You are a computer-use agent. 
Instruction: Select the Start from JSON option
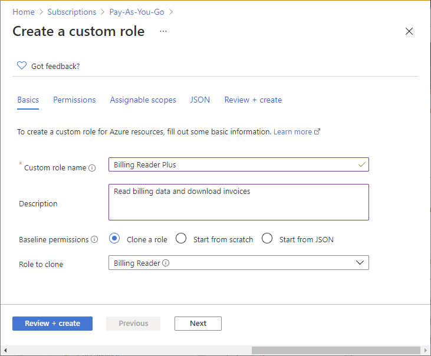267,238
